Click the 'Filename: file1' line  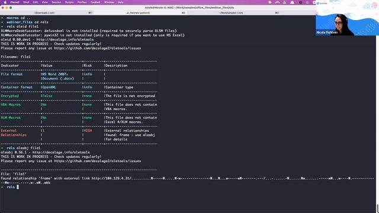pyautogui.click(x=16, y=57)
